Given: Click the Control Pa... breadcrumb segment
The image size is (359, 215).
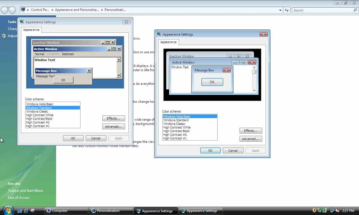Looking at the screenshot, I should pos(40,10).
